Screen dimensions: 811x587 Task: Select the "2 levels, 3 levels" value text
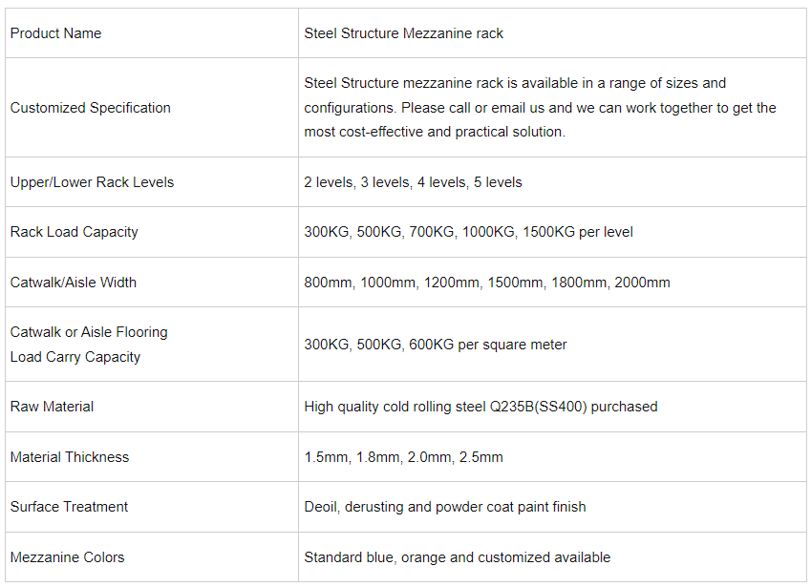(x=413, y=182)
